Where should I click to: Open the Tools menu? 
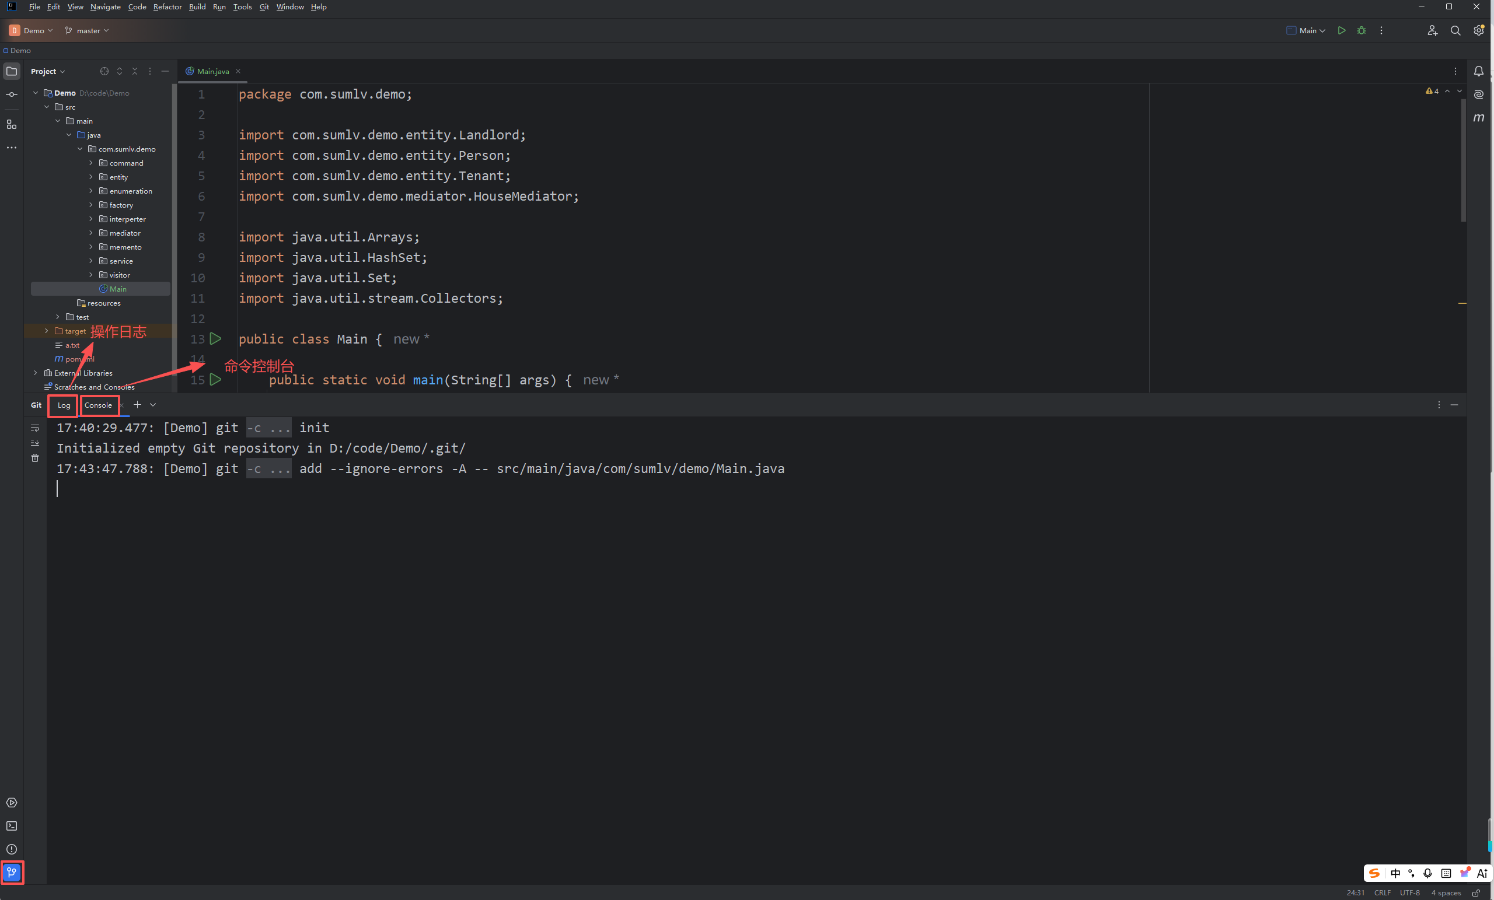[x=243, y=6]
